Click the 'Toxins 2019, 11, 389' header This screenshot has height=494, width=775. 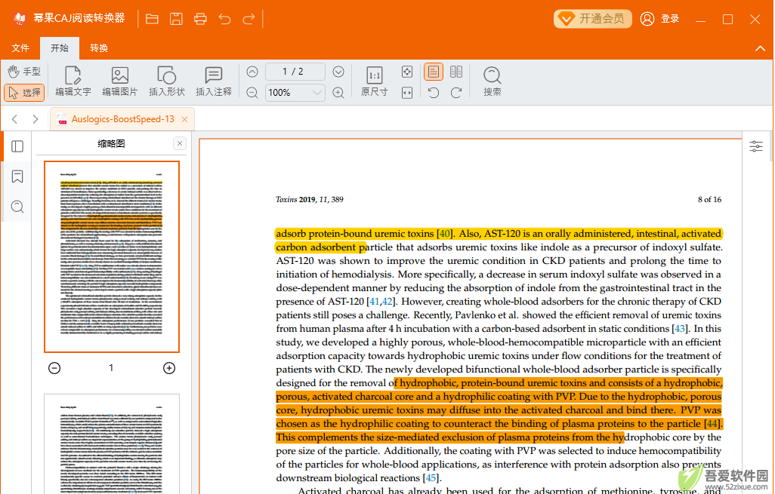pos(310,199)
